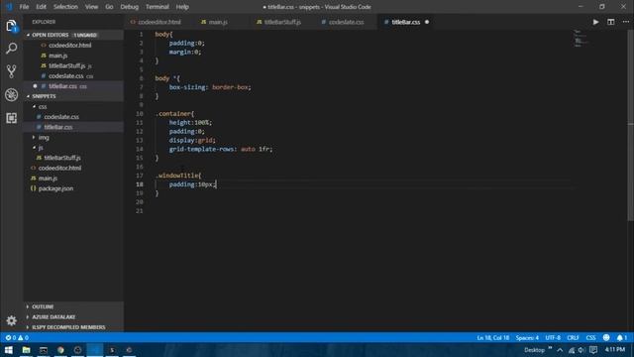The height and width of the screenshot is (357, 634).
Task: Open File Explorer from the taskbar
Action: click(27, 350)
